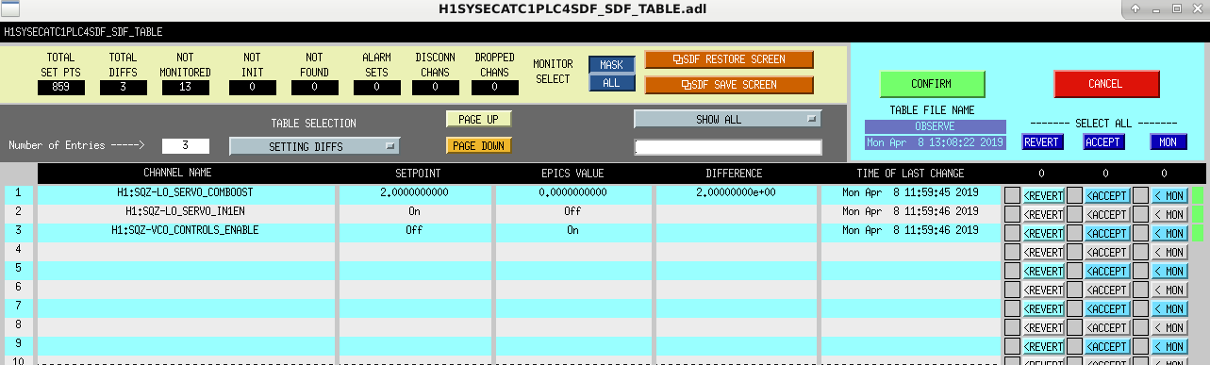Click the green CONFIRM button

(932, 84)
